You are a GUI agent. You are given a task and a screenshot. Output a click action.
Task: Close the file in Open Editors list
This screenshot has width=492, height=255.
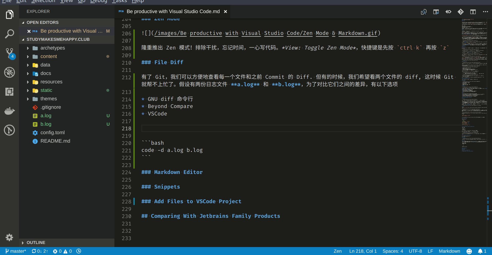click(29, 31)
